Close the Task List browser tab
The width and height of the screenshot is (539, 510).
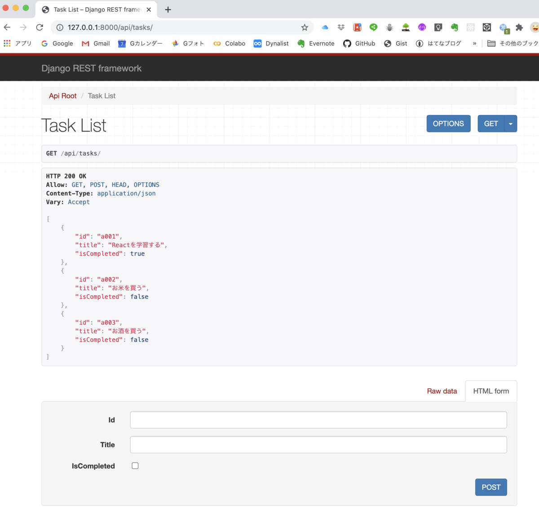click(x=149, y=9)
